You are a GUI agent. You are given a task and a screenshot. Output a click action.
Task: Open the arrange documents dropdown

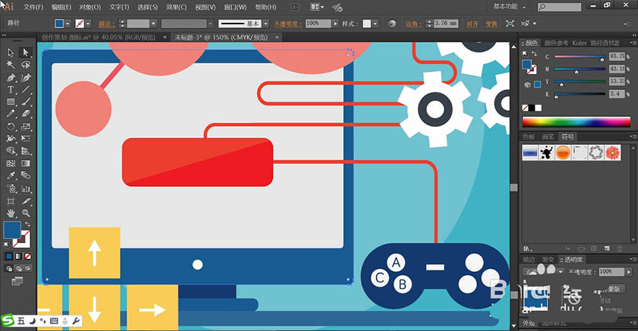(317, 7)
